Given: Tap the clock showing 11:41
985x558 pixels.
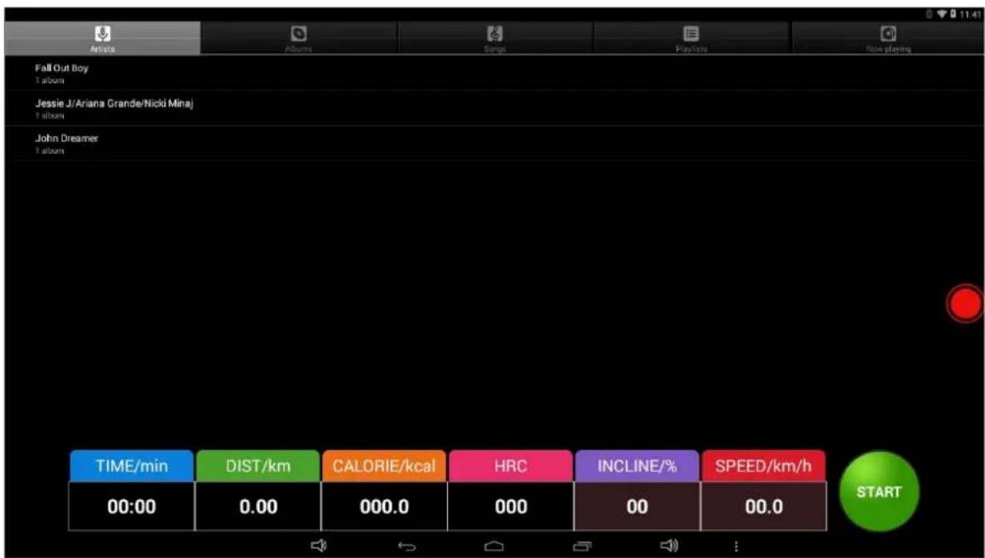Looking at the screenshot, I should pyautogui.click(x=968, y=14).
